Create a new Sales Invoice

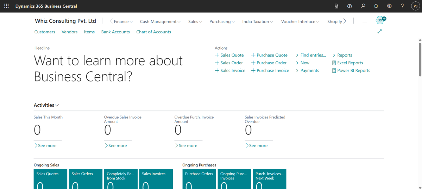tap(230, 71)
